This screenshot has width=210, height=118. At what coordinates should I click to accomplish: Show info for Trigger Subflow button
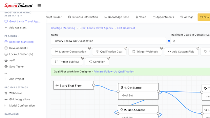click(x=82, y=58)
